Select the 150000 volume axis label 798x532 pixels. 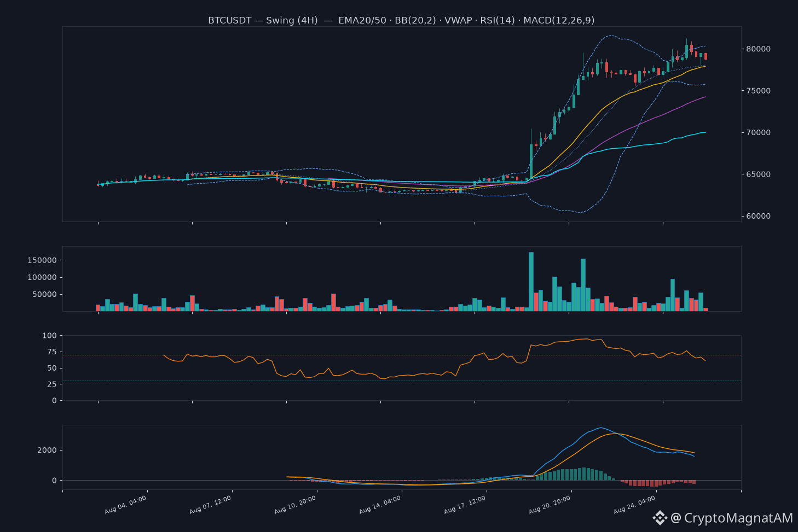pos(42,260)
